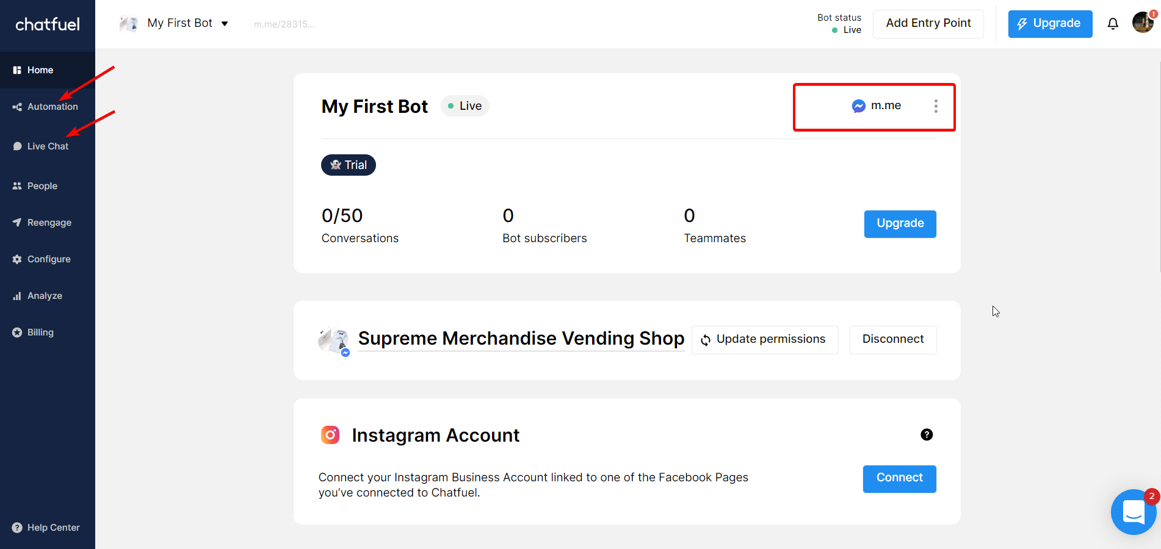Click the Bot subscribers count
The width and height of the screenshot is (1161, 549).
(x=508, y=215)
